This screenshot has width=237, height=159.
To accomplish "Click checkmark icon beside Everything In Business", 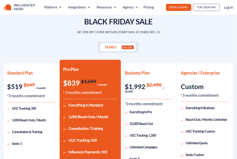I will [x=182, y=108].
